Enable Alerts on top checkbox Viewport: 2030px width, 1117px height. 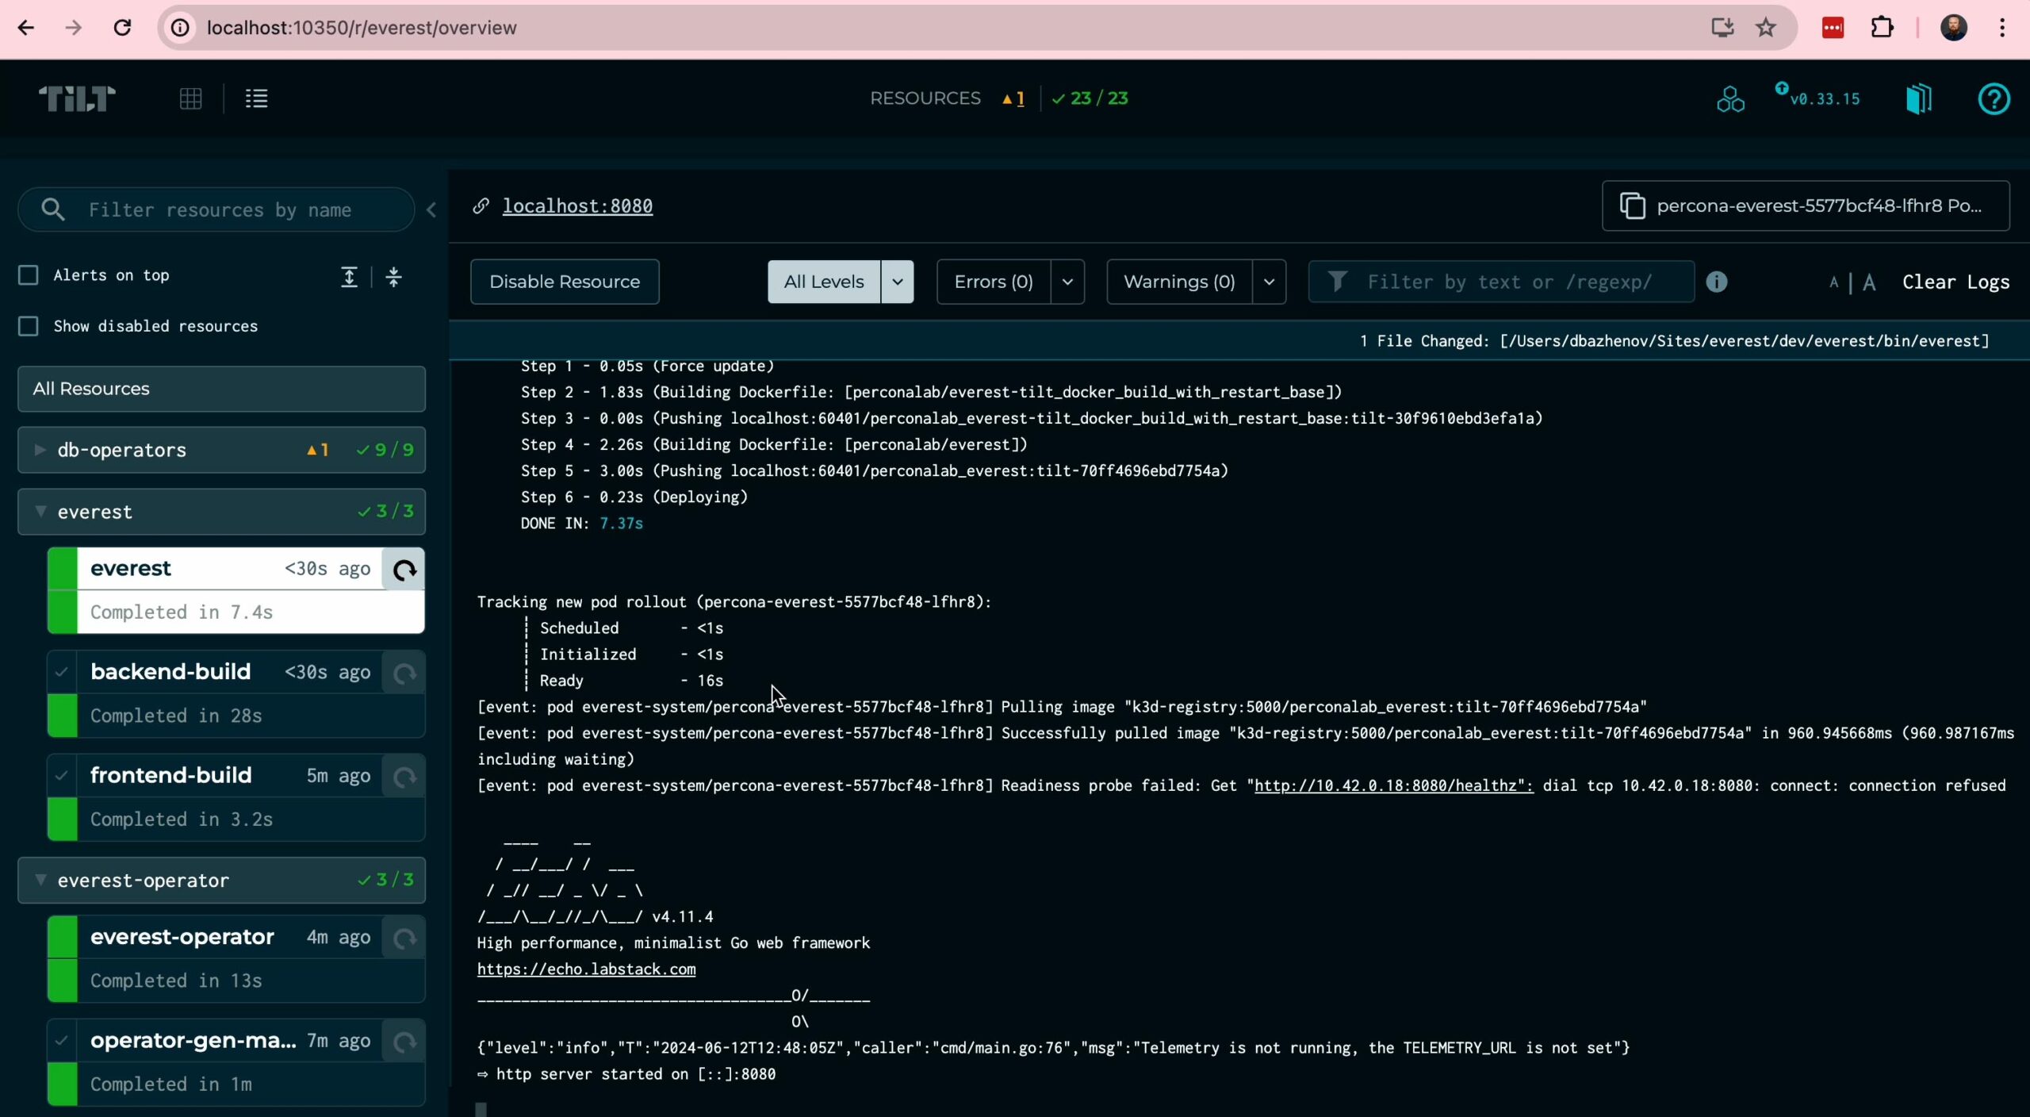tap(29, 275)
